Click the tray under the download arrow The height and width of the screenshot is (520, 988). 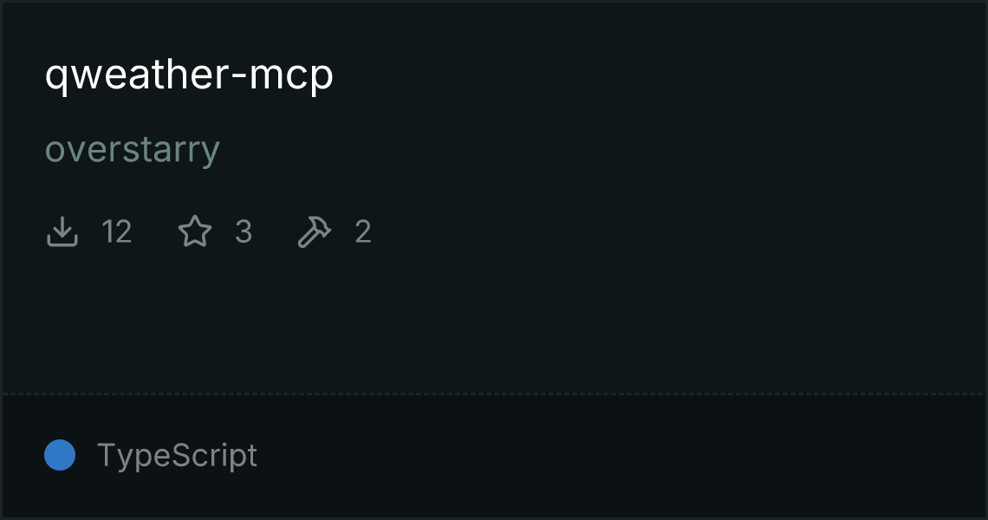tap(62, 239)
